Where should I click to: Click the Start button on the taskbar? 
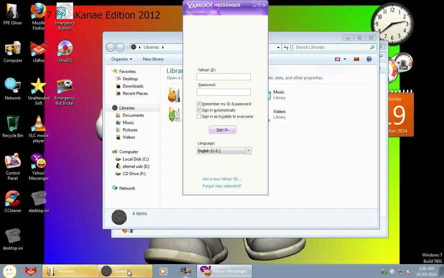[10, 271]
